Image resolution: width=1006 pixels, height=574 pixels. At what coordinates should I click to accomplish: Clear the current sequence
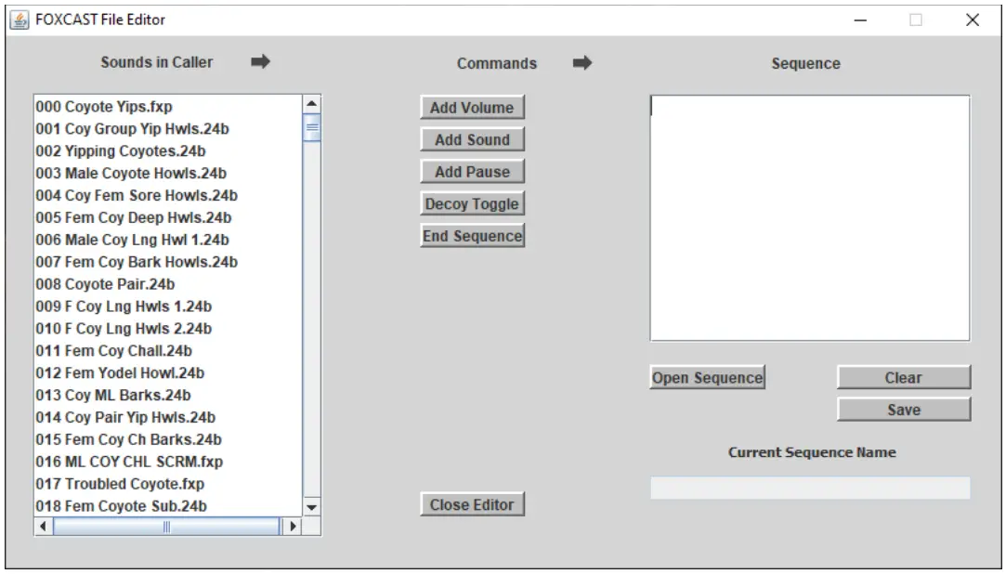point(903,377)
